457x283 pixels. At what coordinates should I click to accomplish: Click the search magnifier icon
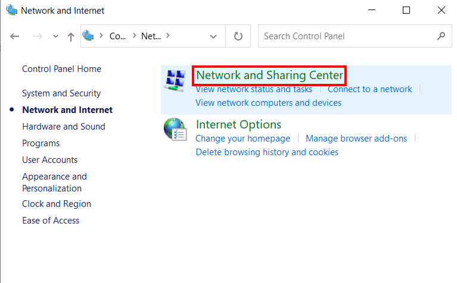point(441,36)
